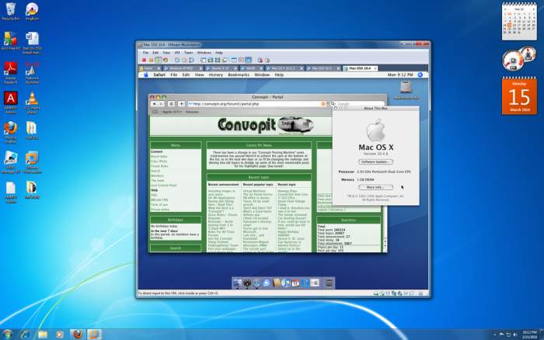Click the green Power On icon in VMware toolbar

point(159,60)
